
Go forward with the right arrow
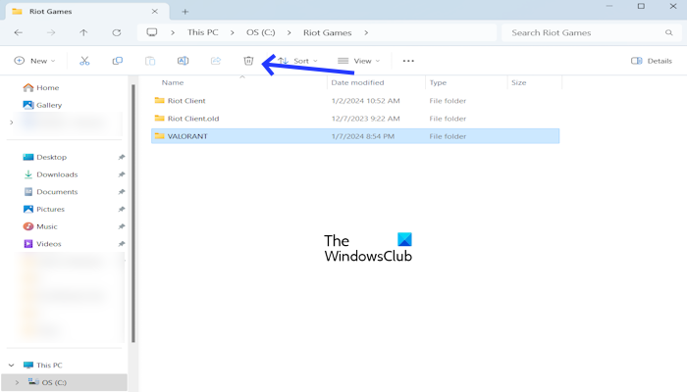coord(51,32)
